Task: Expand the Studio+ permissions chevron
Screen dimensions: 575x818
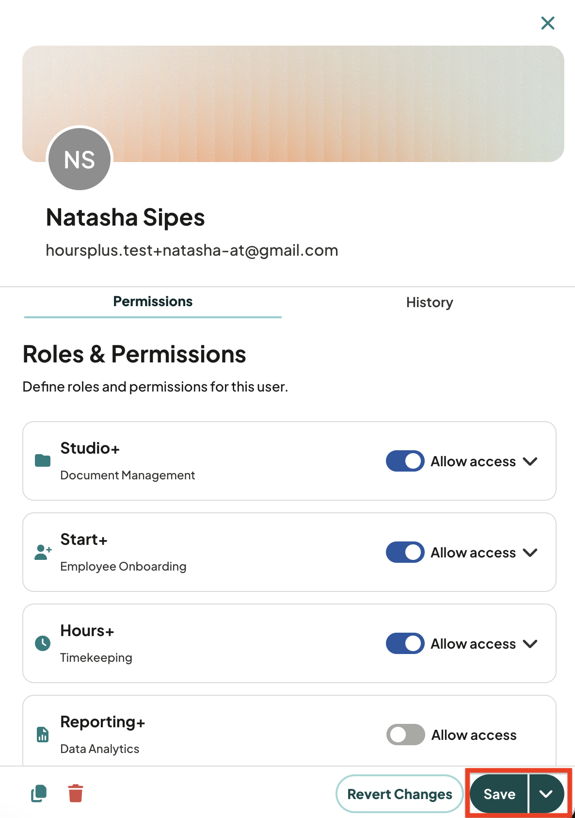Action: (x=530, y=461)
